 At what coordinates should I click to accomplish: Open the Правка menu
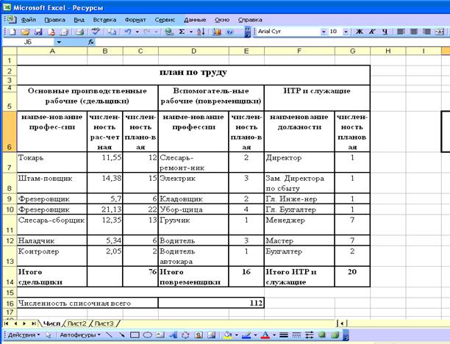[55, 20]
